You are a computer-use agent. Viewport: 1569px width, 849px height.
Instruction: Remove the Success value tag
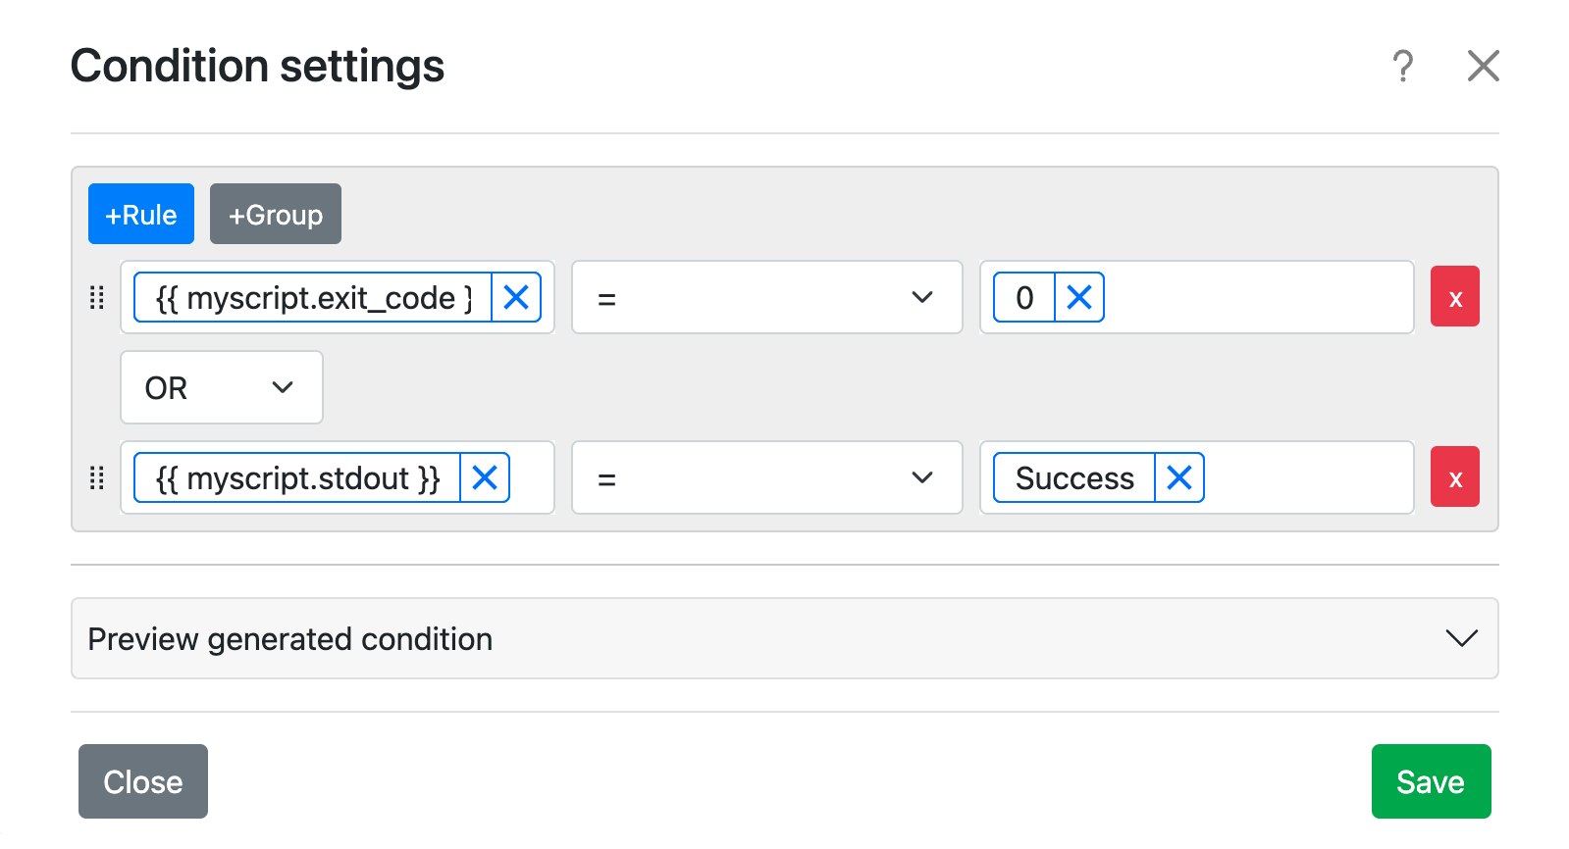pyautogui.click(x=1179, y=477)
